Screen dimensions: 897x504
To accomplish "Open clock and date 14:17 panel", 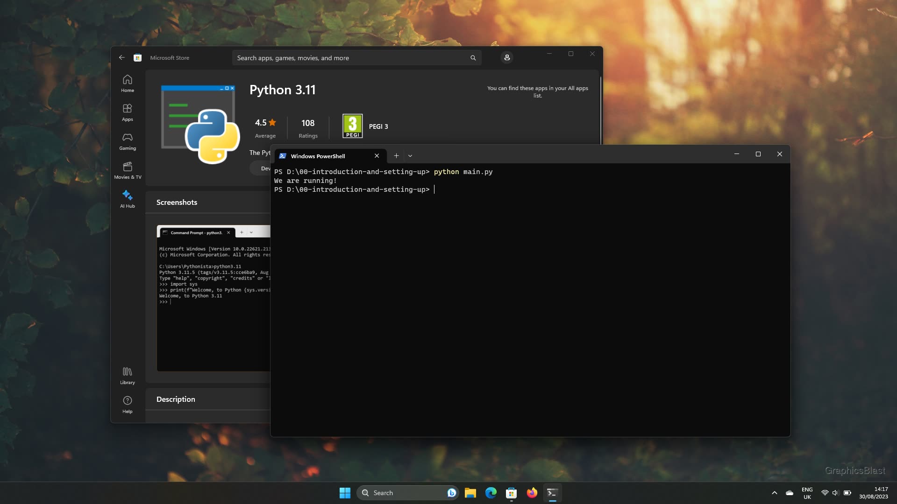I will [x=873, y=493].
